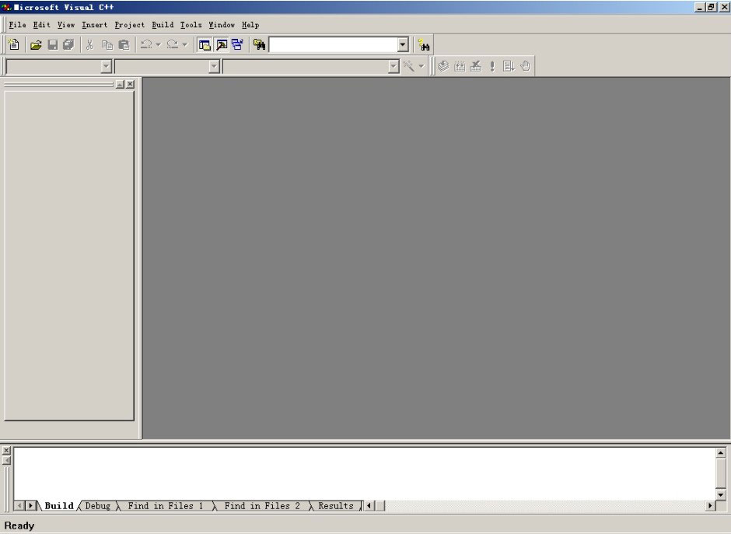Open the Undo history dropdown arrow

[159, 45]
